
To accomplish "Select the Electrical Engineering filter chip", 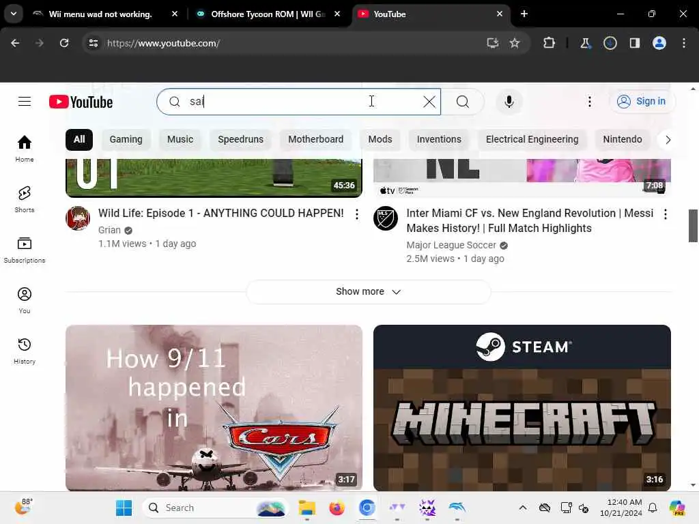I will tap(532, 139).
